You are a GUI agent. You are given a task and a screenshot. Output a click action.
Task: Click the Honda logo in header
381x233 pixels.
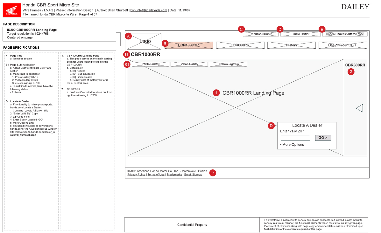pos(12,9)
